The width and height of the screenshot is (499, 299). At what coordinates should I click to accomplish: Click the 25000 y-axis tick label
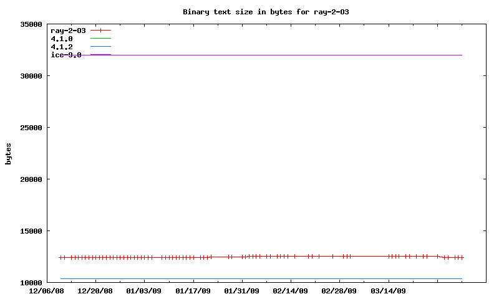click(29, 128)
